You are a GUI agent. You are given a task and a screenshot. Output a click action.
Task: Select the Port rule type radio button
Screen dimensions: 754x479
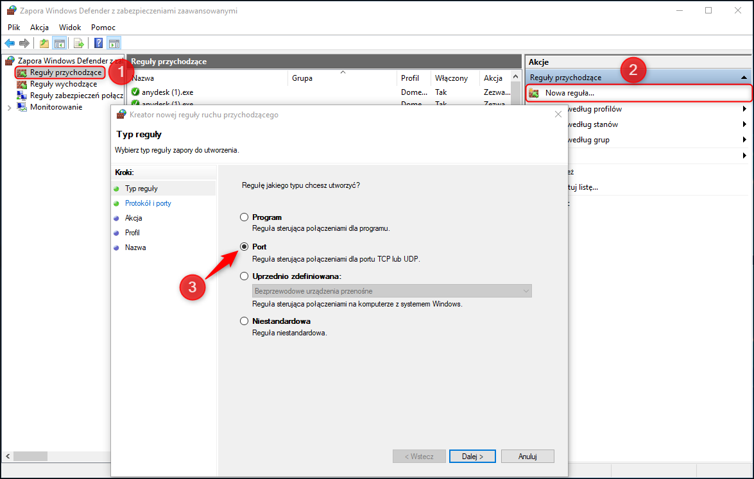[244, 246]
